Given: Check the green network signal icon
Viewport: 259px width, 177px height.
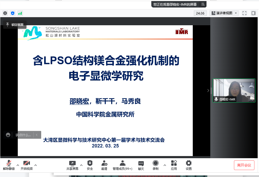Looking at the screenshot, I should pos(20,13).
